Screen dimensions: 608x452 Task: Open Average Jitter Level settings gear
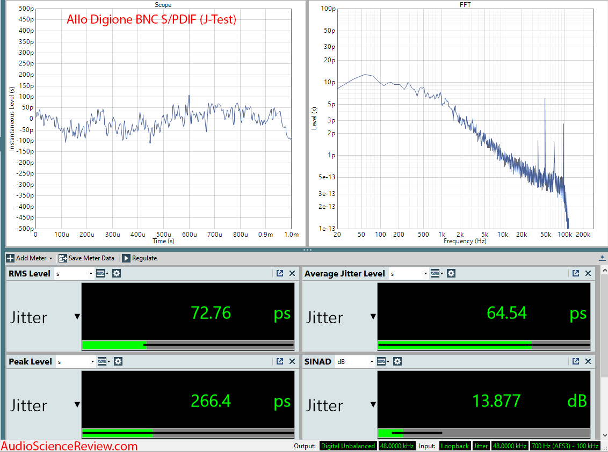[x=451, y=274]
